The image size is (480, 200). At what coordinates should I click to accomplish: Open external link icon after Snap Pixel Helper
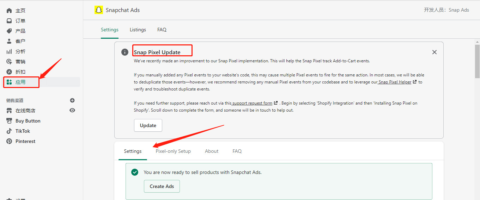415,82
